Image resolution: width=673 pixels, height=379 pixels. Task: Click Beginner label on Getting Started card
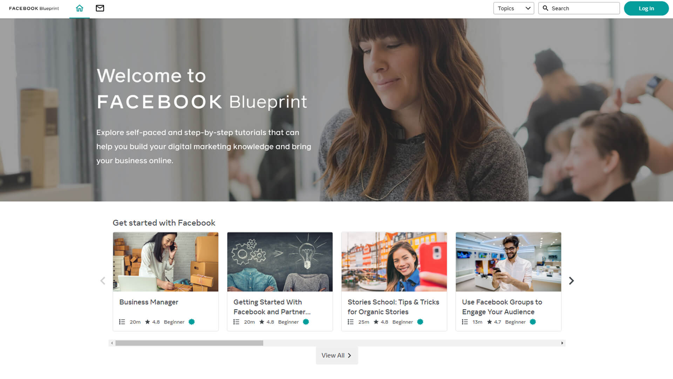click(288, 322)
